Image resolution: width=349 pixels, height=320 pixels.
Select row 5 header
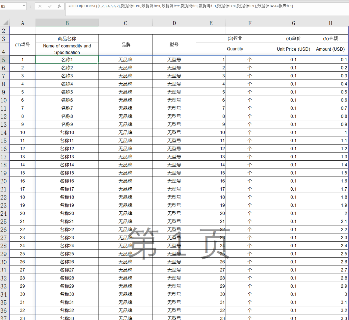coord(5,60)
